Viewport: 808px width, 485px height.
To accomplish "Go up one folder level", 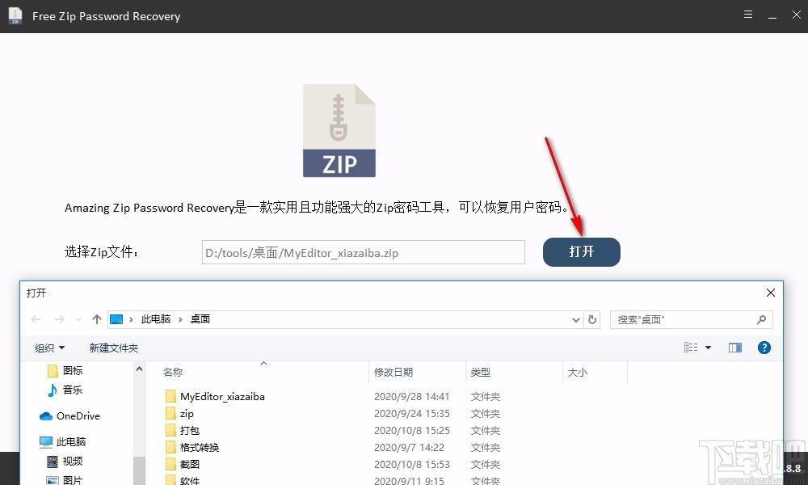I will click(96, 319).
